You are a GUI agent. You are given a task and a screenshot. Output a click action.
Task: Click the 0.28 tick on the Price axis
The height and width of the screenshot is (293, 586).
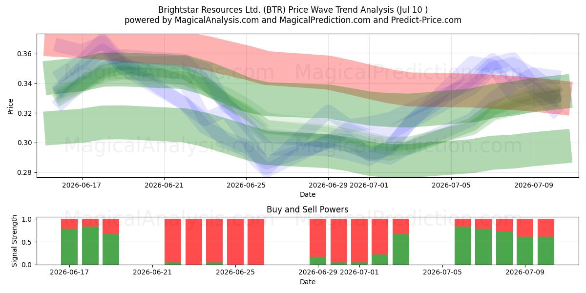click(25, 173)
